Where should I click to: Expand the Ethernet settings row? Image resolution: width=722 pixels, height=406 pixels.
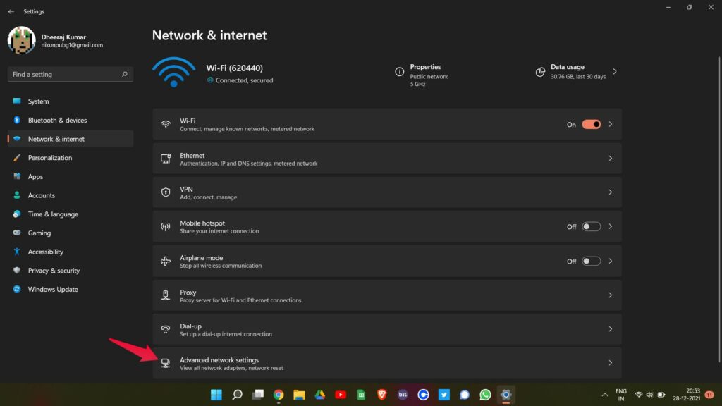click(x=386, y=158)
